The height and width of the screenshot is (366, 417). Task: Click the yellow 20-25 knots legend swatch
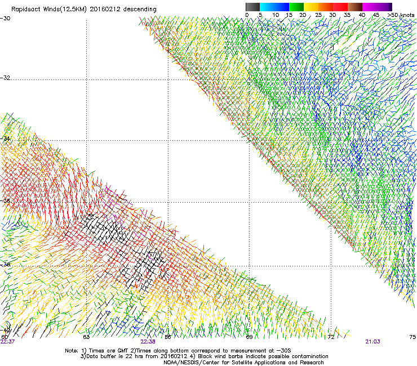[x=311, y=7]
